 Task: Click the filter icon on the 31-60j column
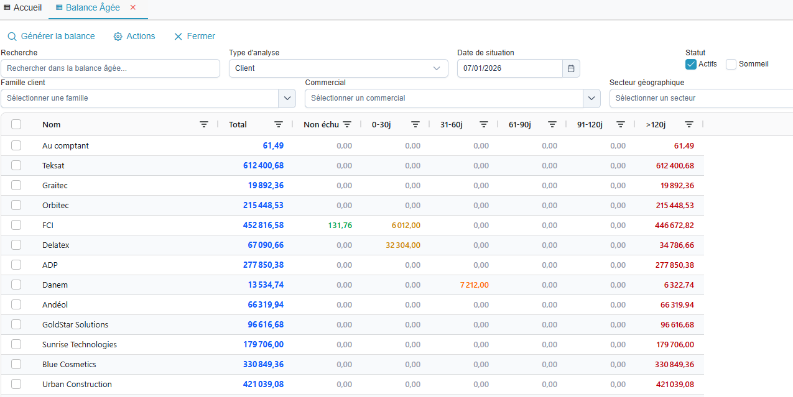[484, 124]
